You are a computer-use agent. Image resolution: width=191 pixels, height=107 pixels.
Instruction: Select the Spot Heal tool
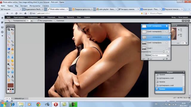pos(13,68)
